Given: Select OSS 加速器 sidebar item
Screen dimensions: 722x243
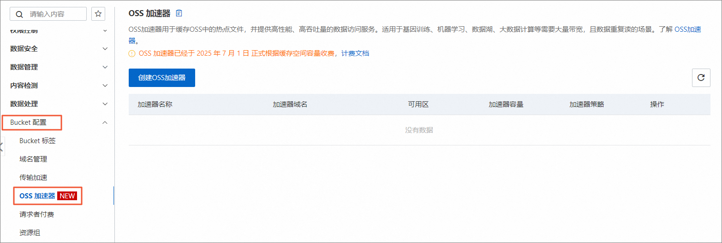Looking at the screenshot, I should coord(37,196).
